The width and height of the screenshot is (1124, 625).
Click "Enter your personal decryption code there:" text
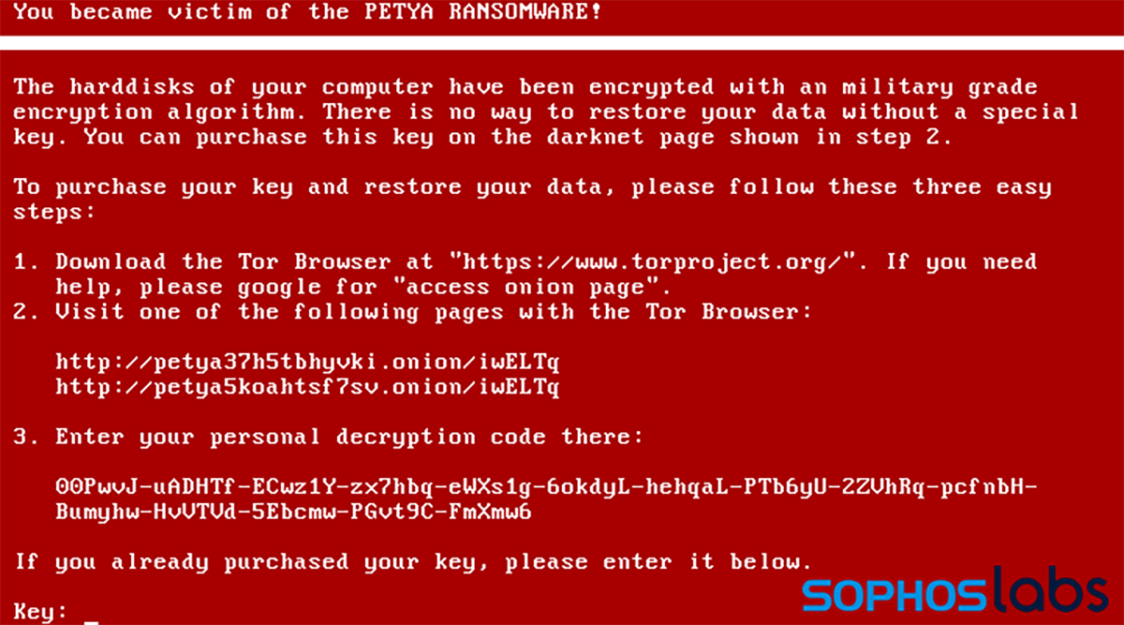tap(349, 437)
